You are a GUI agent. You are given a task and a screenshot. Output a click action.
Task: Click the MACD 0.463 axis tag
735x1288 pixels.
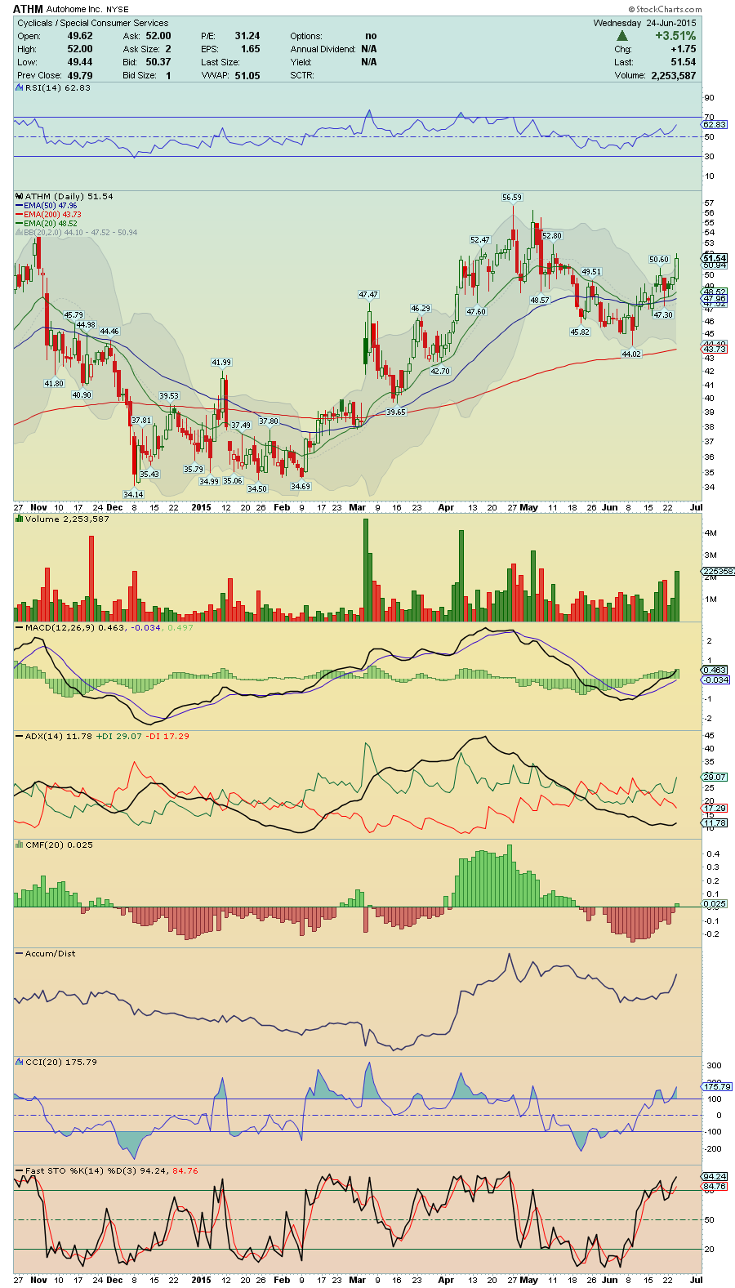(715, 671)
